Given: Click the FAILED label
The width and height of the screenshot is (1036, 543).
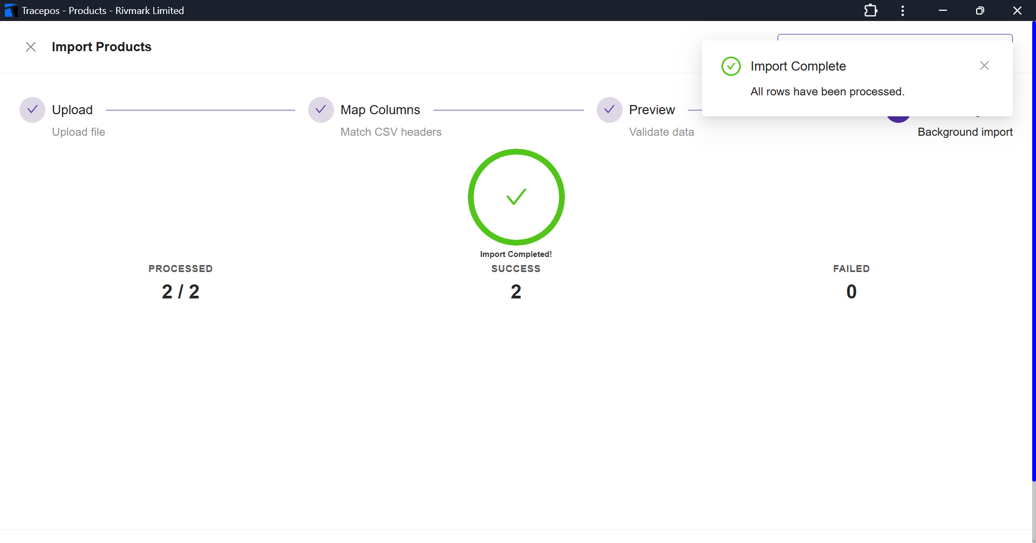Looking at the screenshot, I should point(851,269).
